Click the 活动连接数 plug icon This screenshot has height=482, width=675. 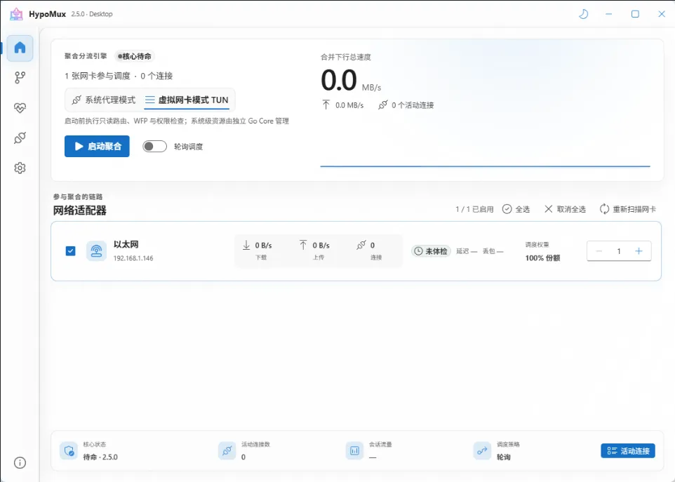tap(227, 451)
